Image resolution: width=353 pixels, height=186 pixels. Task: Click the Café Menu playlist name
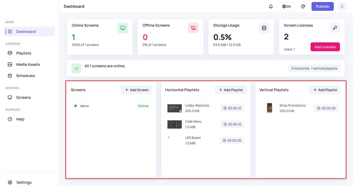[x=193, y=122]
